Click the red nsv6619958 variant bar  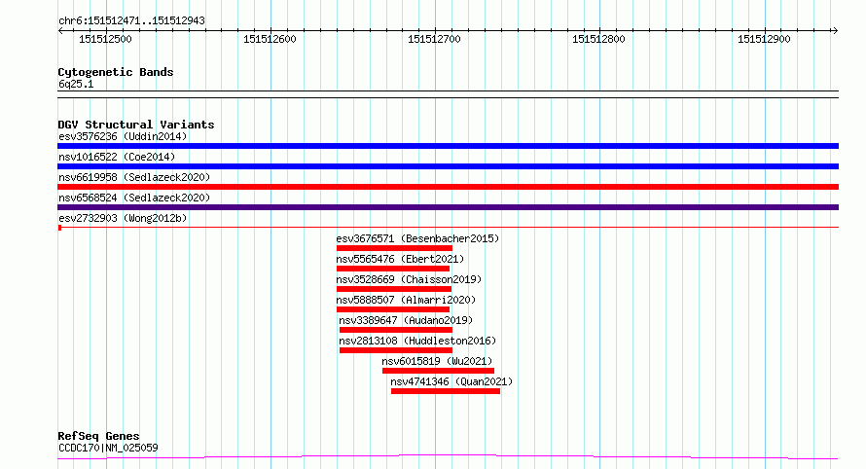448,187
